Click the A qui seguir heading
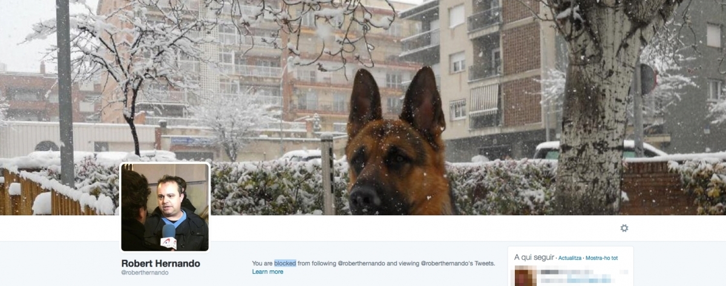This screenshot has height=286, width=726. 534,258
